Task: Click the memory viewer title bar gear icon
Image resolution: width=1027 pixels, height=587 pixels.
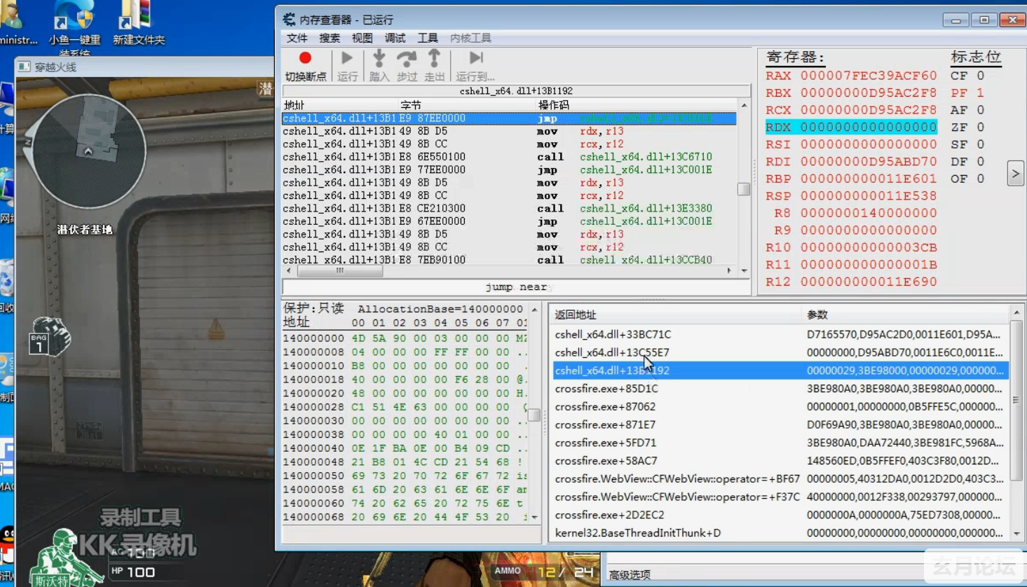Action: click(289, 20)
